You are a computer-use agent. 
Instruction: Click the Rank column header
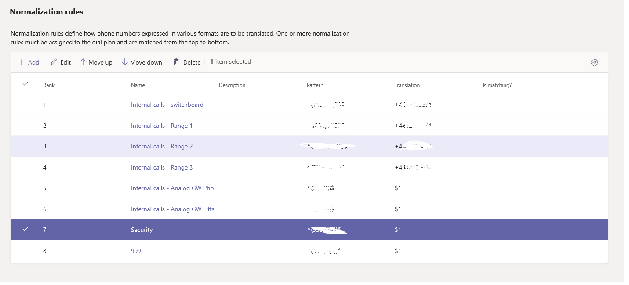(x=49, y=85)
